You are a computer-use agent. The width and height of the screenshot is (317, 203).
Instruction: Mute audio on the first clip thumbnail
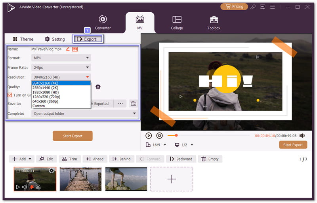point(25,187)
